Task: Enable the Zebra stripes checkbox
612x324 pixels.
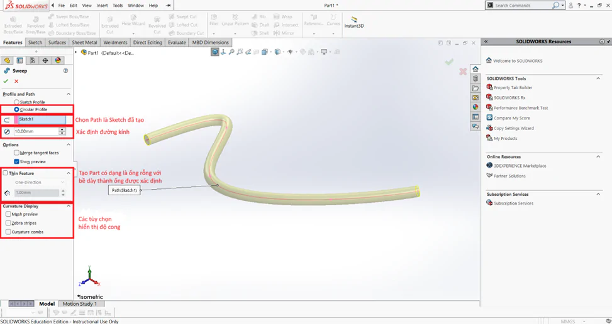Action: (x=8, y=223)
